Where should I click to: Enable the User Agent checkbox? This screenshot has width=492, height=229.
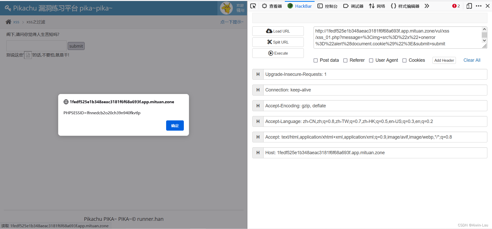(x=371, y=60)
